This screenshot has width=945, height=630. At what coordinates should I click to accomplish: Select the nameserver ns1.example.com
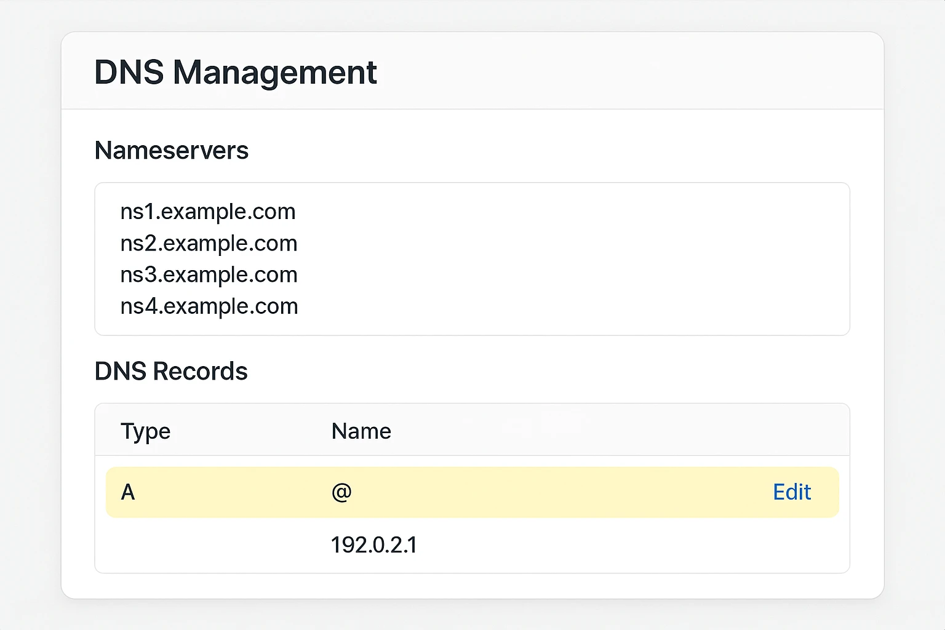(208, 212)
